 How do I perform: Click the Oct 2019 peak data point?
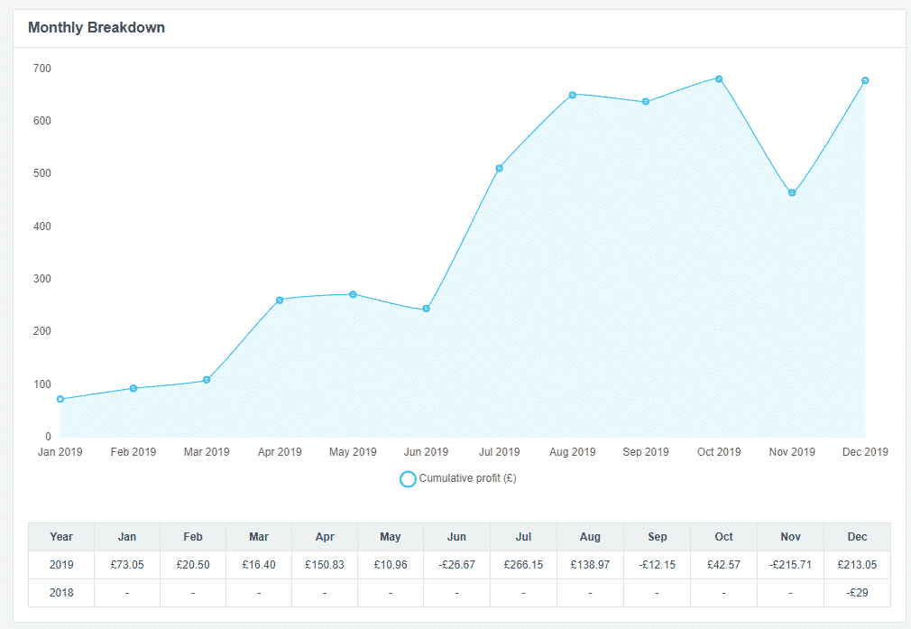[719, 79]
